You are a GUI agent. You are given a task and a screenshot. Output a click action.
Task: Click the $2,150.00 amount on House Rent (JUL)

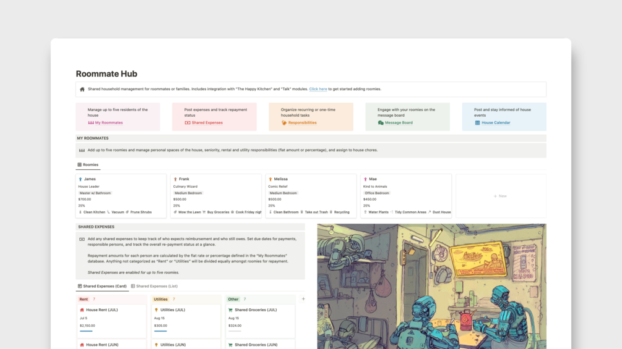click(87, 326)
